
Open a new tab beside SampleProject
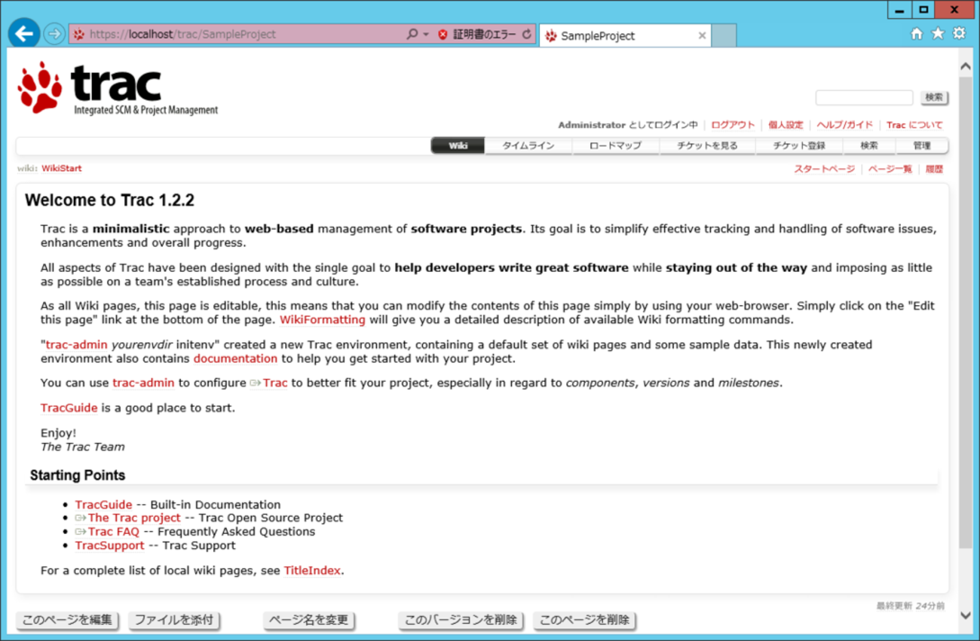coord(724,35)
